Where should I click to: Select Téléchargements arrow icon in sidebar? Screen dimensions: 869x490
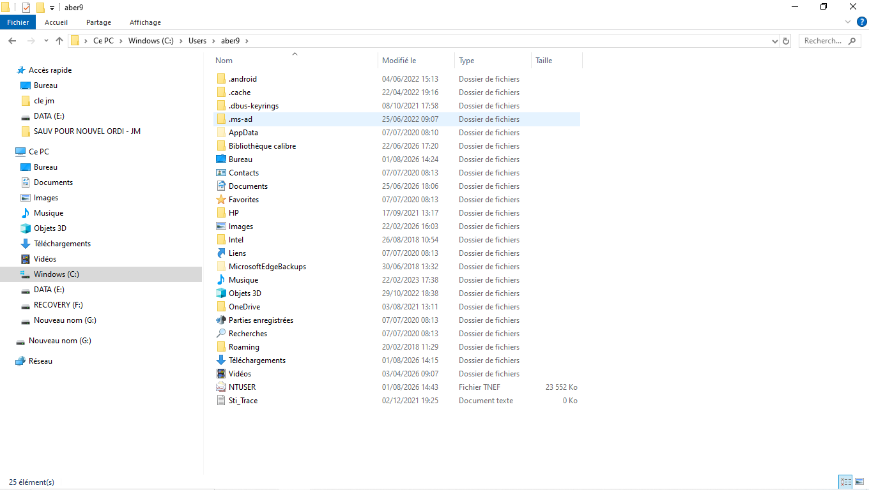[26, 244]
